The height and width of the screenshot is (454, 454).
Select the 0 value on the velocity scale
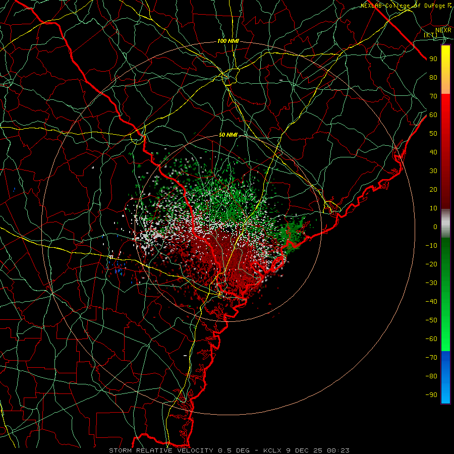435,227
